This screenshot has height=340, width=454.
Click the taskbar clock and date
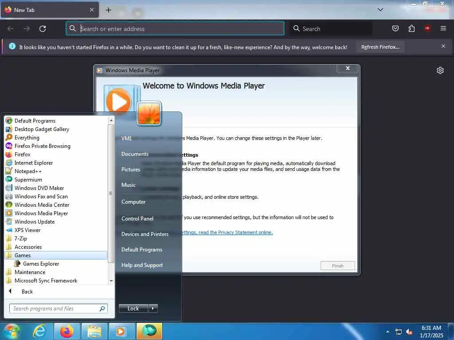tap(431, 332)
